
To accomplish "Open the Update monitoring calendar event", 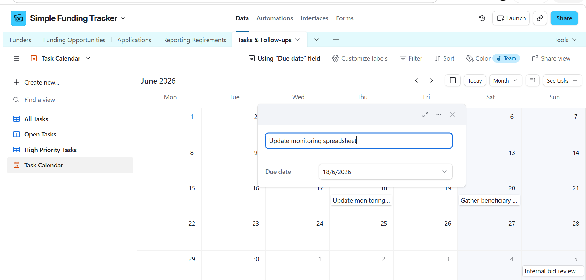I will click(361, 200).
